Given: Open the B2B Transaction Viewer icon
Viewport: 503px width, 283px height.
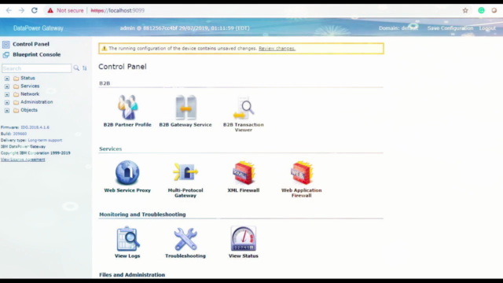Looking at the screenshot, I should [x=244, y=108].
